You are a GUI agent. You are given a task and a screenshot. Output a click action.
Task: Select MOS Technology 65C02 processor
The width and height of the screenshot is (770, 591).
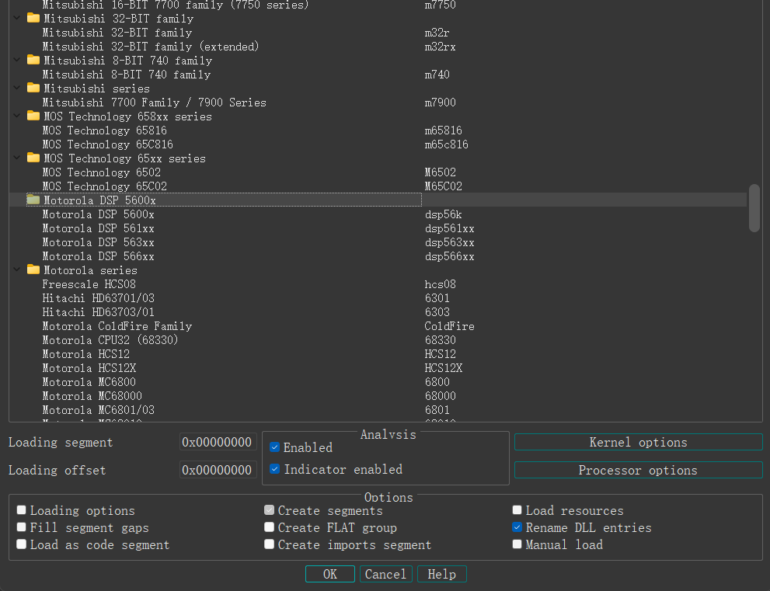(378, 186)
